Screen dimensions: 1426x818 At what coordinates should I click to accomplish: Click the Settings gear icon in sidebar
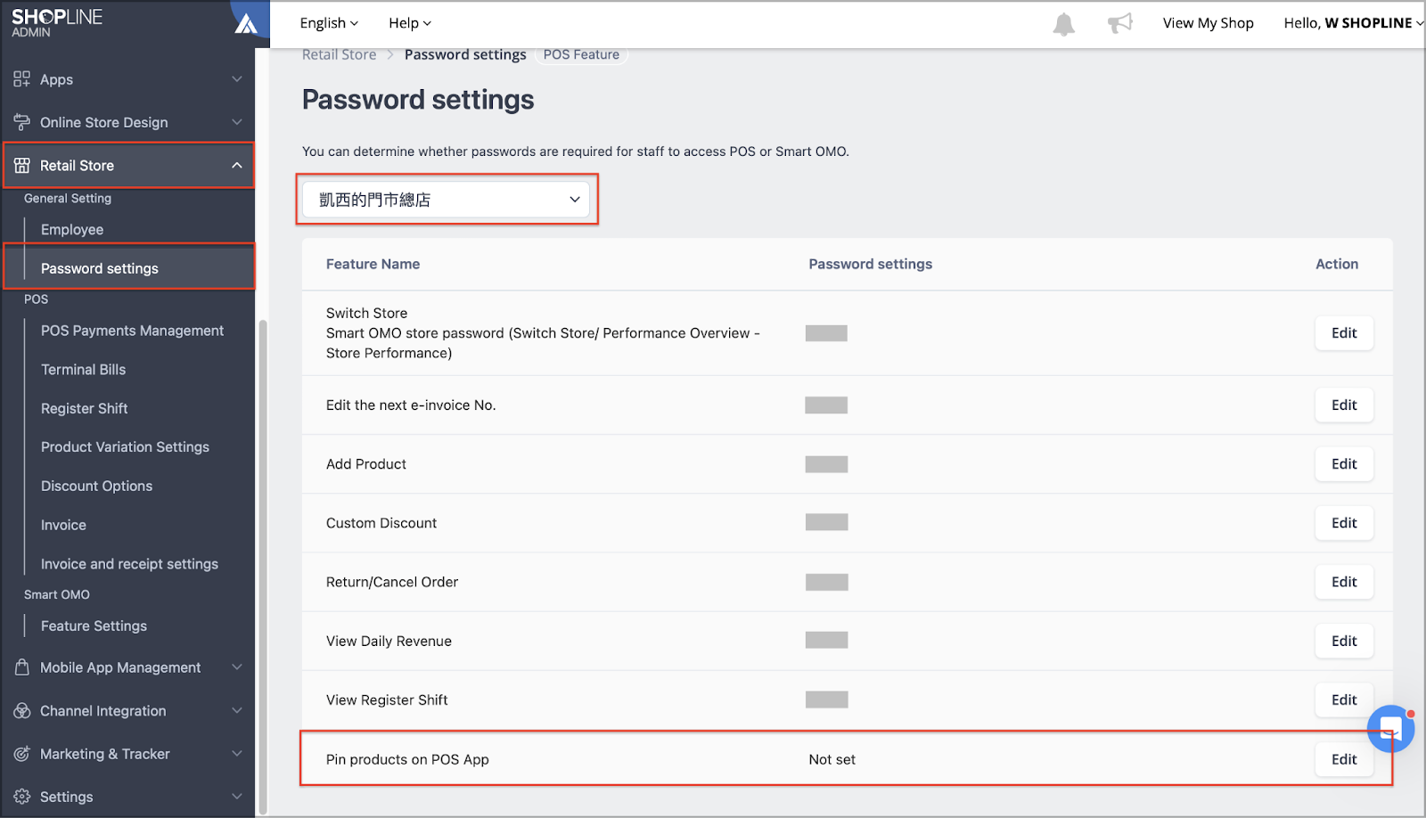pos(21,797)
